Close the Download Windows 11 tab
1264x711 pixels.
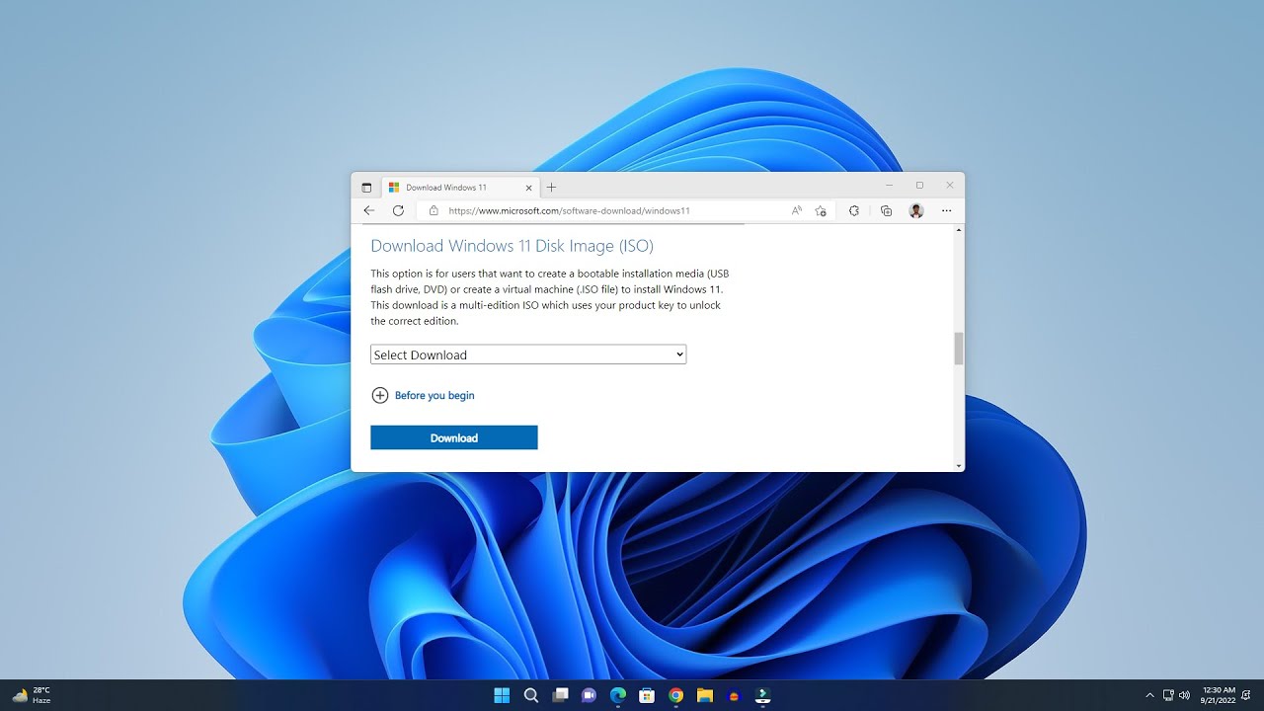[x=528, y=188]
